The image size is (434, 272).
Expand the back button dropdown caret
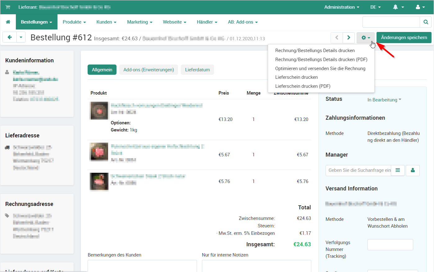(x=21, y=38)
